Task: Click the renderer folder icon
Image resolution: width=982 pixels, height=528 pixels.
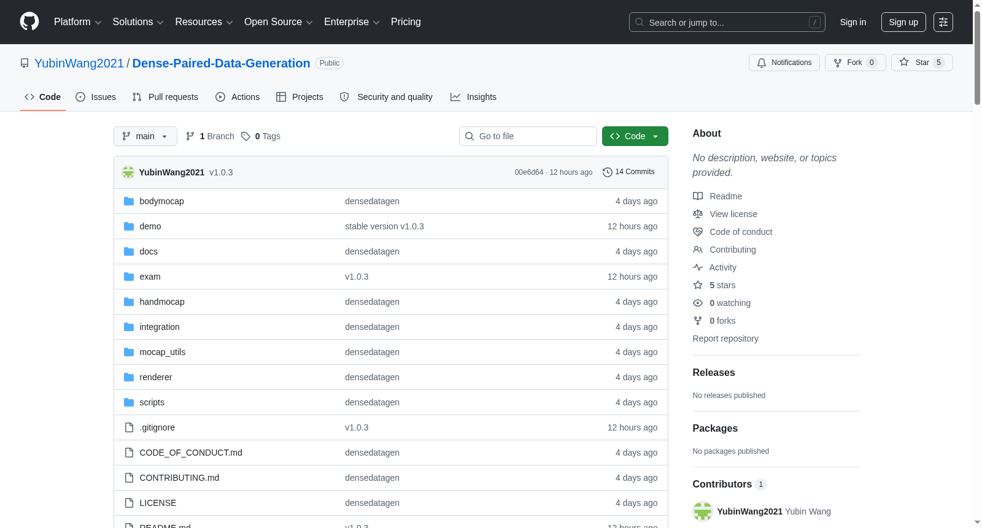Action: 129,377
